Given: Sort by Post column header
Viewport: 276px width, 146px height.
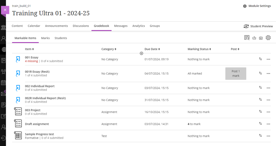Looking at the screenshot, I should (235, 49).
